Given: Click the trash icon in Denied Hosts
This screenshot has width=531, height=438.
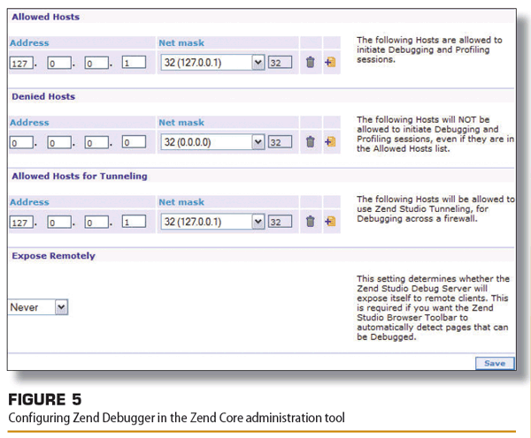Looking at the screenshot, I should pos(310,142).
